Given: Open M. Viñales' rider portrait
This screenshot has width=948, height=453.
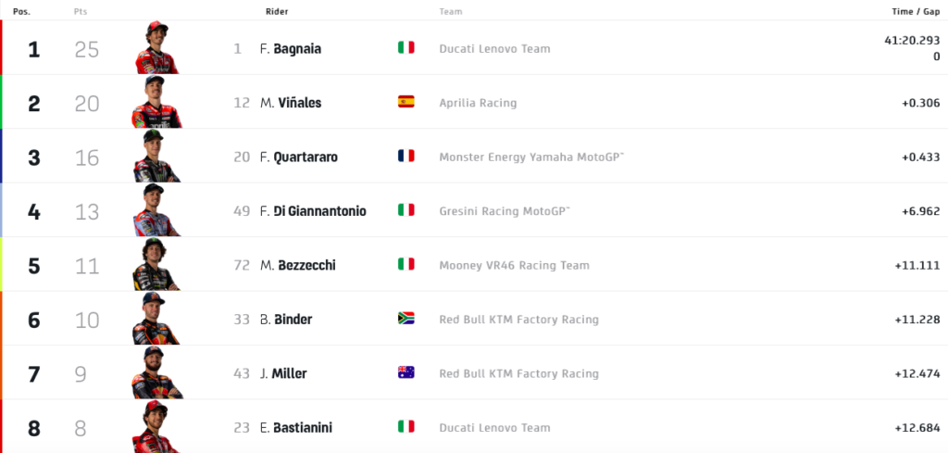Looking at the screenshot, I should click(156, 102).
